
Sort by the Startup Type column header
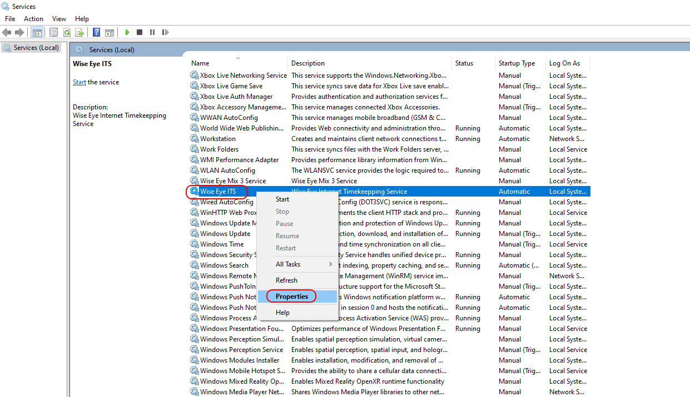pos(517,63)
